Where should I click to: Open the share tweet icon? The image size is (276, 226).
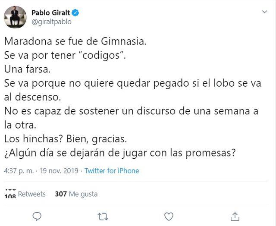point(235,216)
